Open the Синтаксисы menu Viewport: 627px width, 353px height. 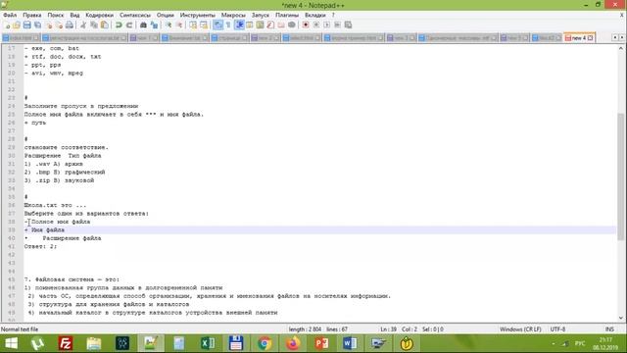pos(135,15)
